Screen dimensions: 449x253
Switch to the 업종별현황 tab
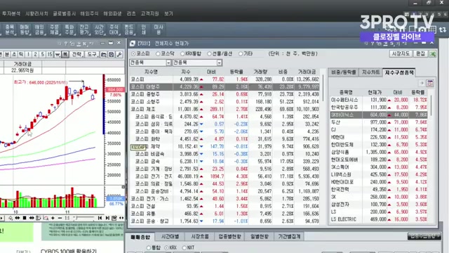pyautogui.click(x=229, y=237)
